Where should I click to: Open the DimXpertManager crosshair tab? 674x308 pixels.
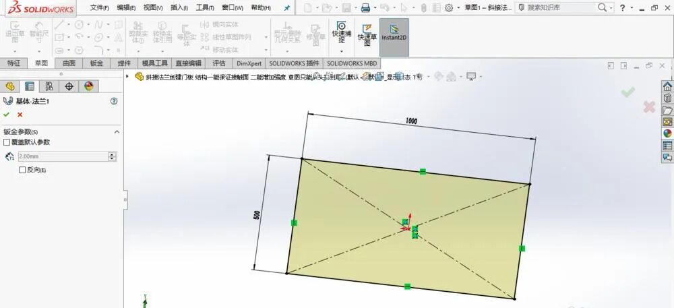point(69,86)
